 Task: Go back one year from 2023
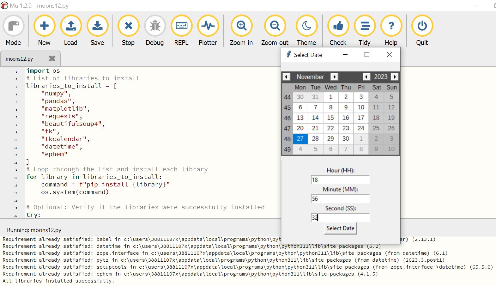click(x=366, y=77)
